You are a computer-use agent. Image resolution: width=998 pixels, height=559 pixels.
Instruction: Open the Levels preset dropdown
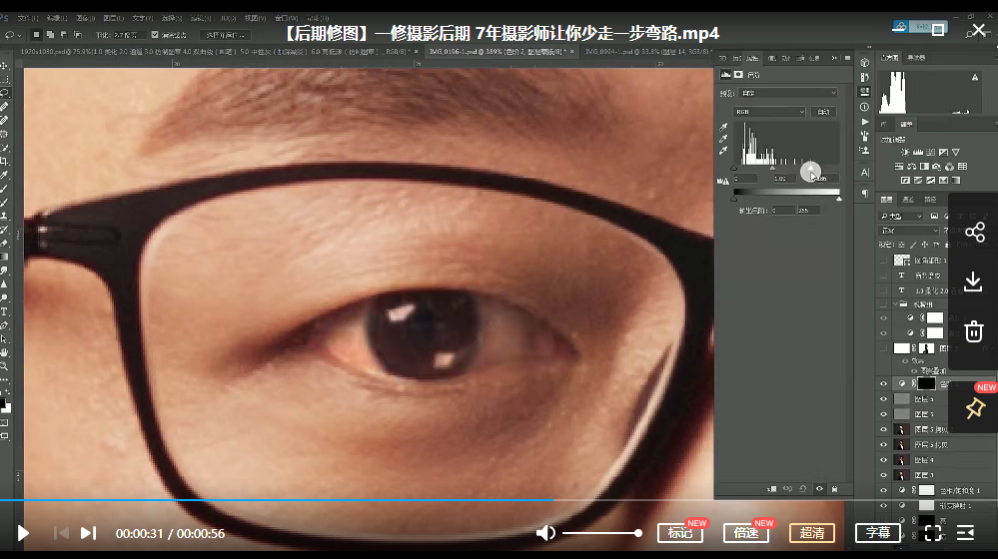point(788,93)
